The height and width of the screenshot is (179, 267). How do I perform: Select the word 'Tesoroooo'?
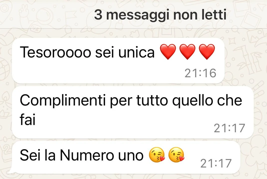(55, 52)
